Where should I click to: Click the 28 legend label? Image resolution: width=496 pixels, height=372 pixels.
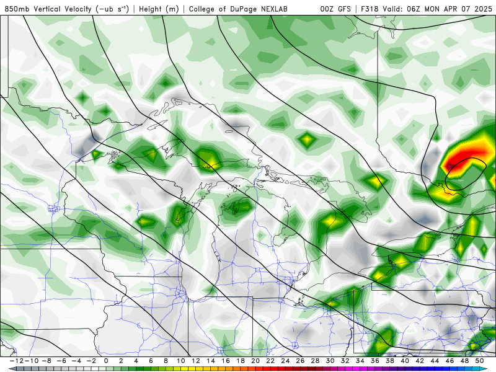click(315, 361)
